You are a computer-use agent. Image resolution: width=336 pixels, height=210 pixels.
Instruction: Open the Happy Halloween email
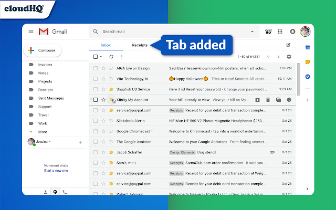(x=193, y=79)
